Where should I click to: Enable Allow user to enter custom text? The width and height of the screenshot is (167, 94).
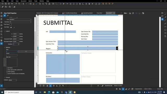pos(7,70)
